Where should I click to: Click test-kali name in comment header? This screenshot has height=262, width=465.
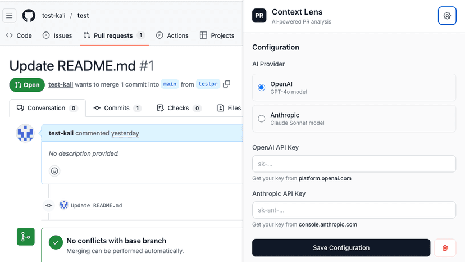coord(61,133)
